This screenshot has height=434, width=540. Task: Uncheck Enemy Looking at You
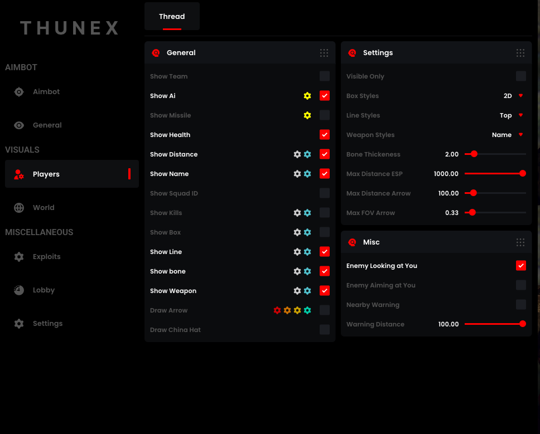point(520,266)
